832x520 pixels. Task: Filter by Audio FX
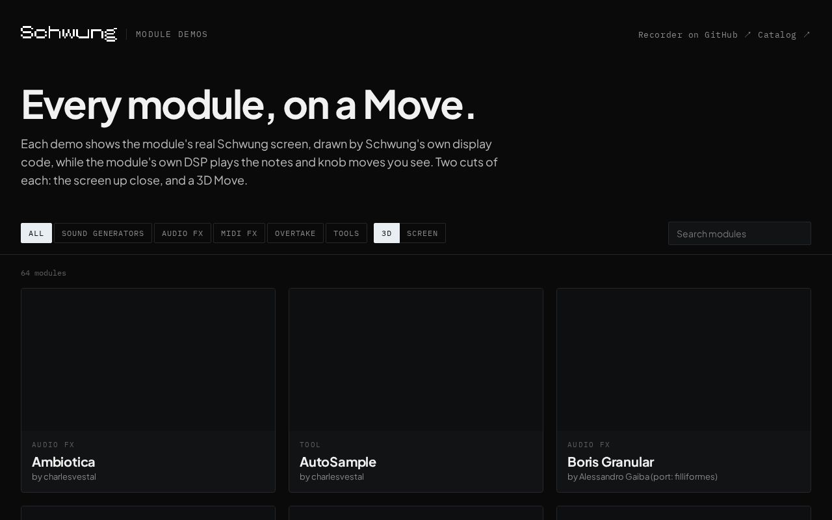point(183,233)
